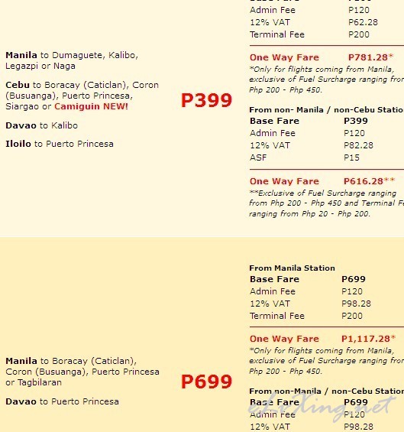This screenshot has height=432, width=404.
Task: Click the Admin Fee P120 row under P699 Manila
Action: point(306,291)
